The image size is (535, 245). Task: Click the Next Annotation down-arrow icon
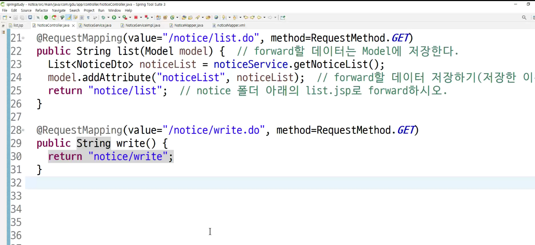pos(224,17)
